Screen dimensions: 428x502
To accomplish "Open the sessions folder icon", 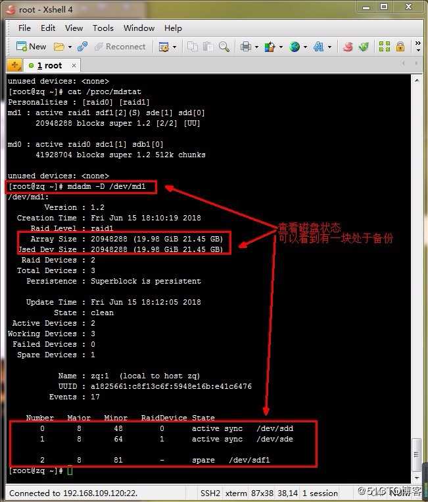I will [x=59, y=47].
